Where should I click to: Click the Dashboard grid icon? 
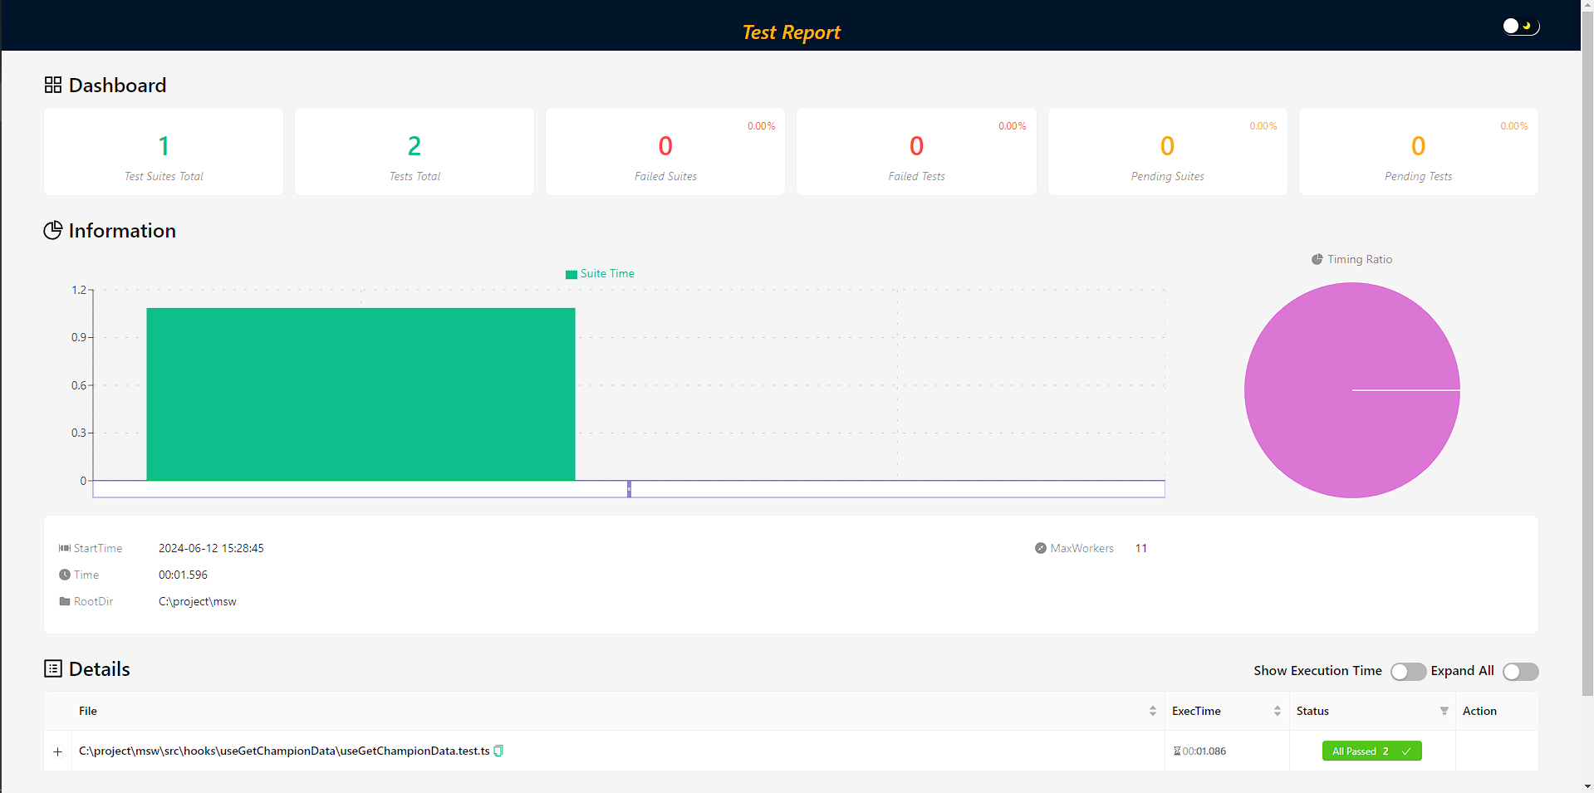pyautogui.click(x=53, y=85)
